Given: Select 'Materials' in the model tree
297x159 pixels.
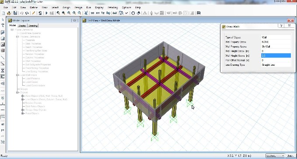Looking at the screenshot, I should [30, 40].
